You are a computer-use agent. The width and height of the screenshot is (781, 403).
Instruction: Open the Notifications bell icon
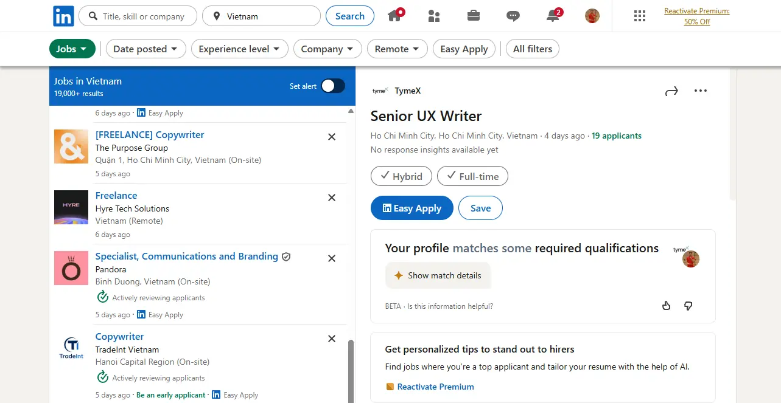(553, 16)
